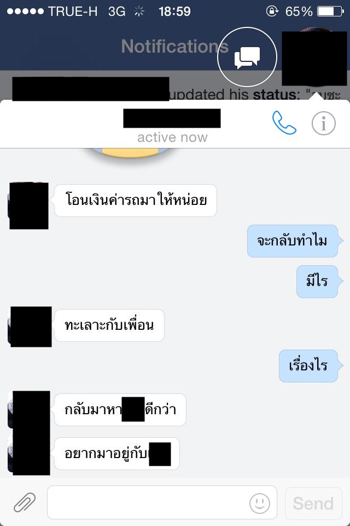350x526 pixels.
Task: Tap the "active now" status label
Action: (x=172, y=137)
